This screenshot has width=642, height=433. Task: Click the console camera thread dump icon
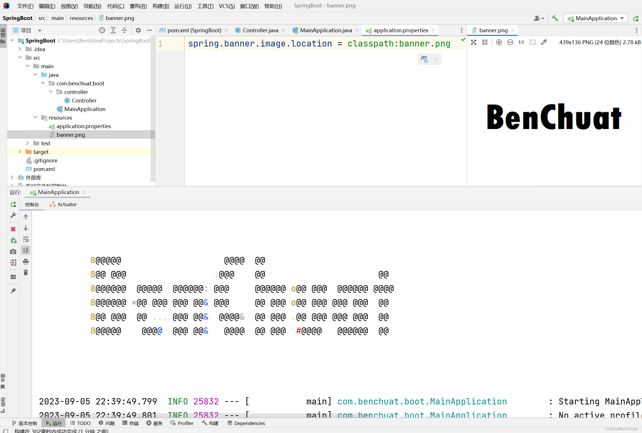(13, 251)
